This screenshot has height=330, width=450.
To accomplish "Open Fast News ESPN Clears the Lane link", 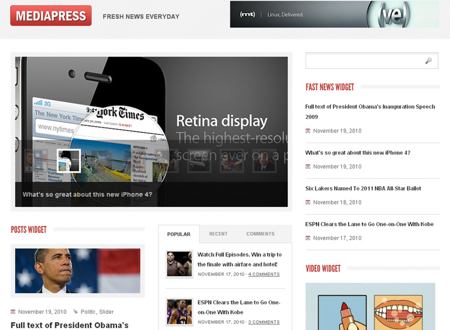I will point(370,224).
